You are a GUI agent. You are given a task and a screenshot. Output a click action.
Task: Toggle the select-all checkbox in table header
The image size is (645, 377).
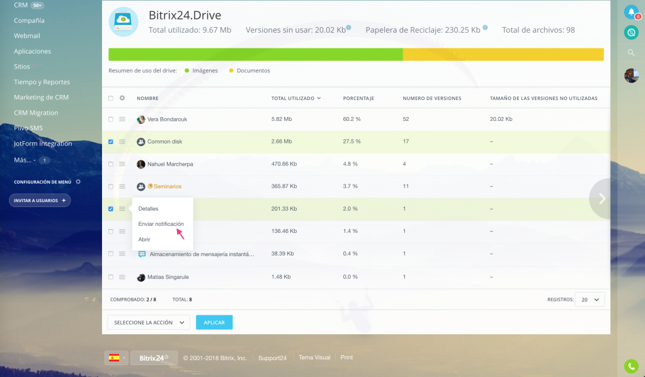pos(111,98)
